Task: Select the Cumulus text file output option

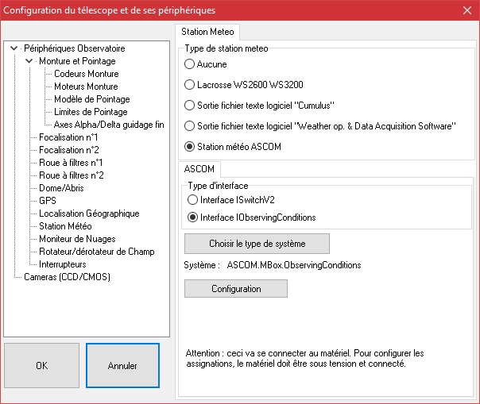Action: tap(190, 105)
